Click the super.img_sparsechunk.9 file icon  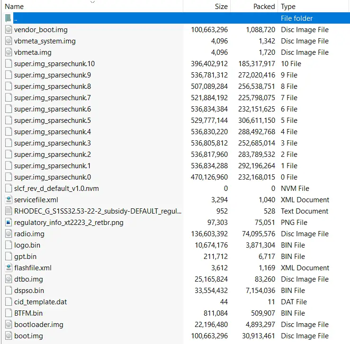click(9, 75)
